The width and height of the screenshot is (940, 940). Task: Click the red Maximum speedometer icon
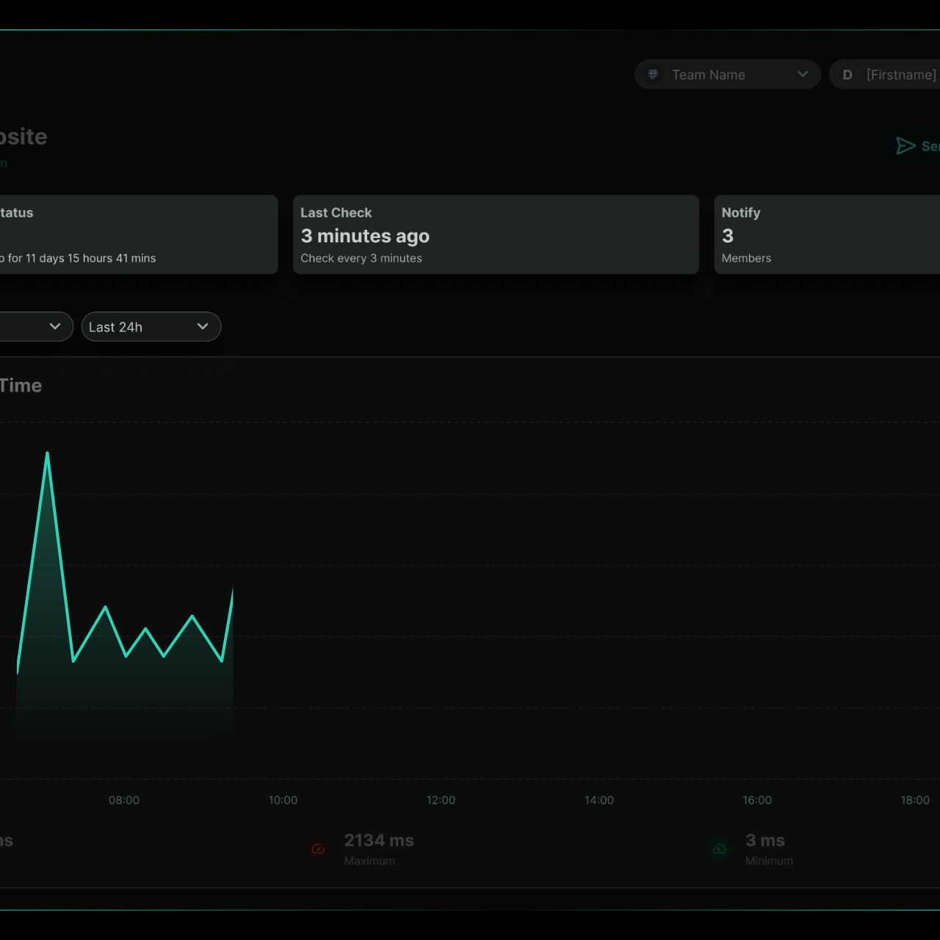click(318, 849)
